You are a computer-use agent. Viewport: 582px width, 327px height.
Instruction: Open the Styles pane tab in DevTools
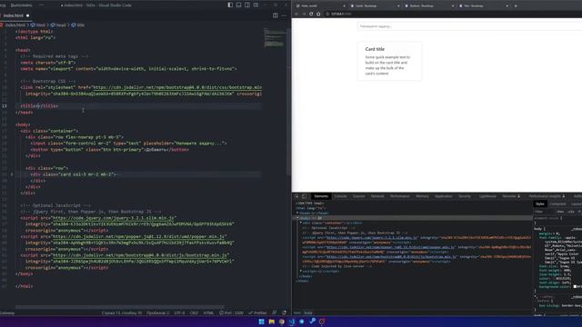540,203
